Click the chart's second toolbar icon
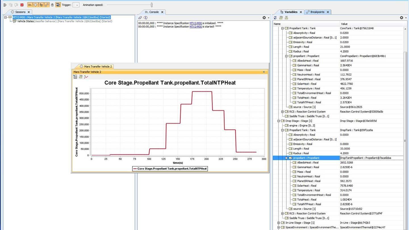The image size is (409, 230). [x=81, y=77]
